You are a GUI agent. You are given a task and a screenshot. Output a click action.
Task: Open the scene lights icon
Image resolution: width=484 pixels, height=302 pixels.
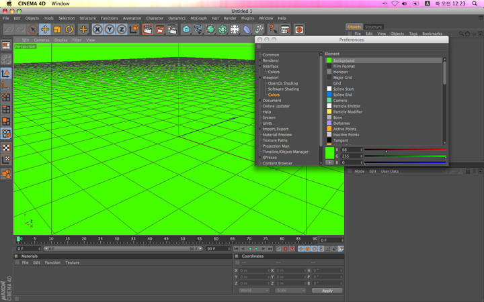point(235,30)
